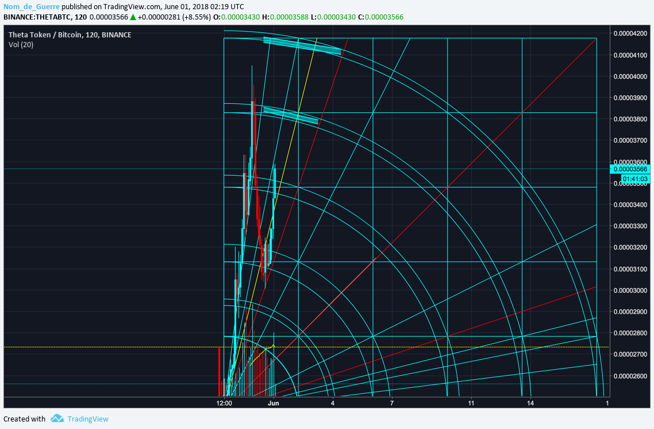Click the Vol (20) indicator label
654x429 pixels.
[21, 45]
